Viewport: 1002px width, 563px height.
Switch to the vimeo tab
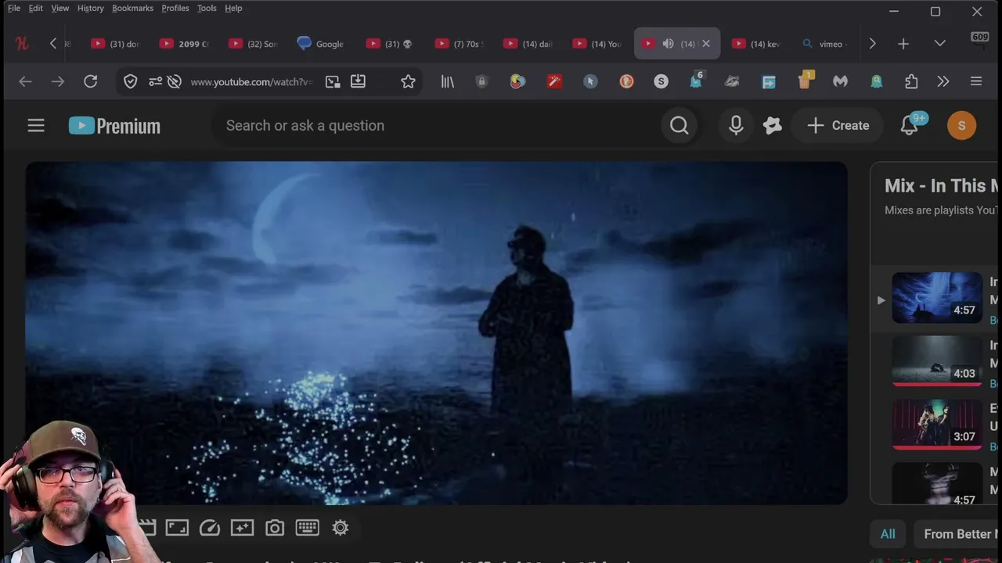click(826, 44)
